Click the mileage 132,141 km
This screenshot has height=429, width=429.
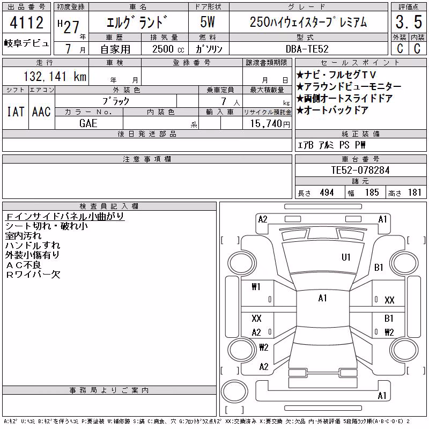point(55,77)
